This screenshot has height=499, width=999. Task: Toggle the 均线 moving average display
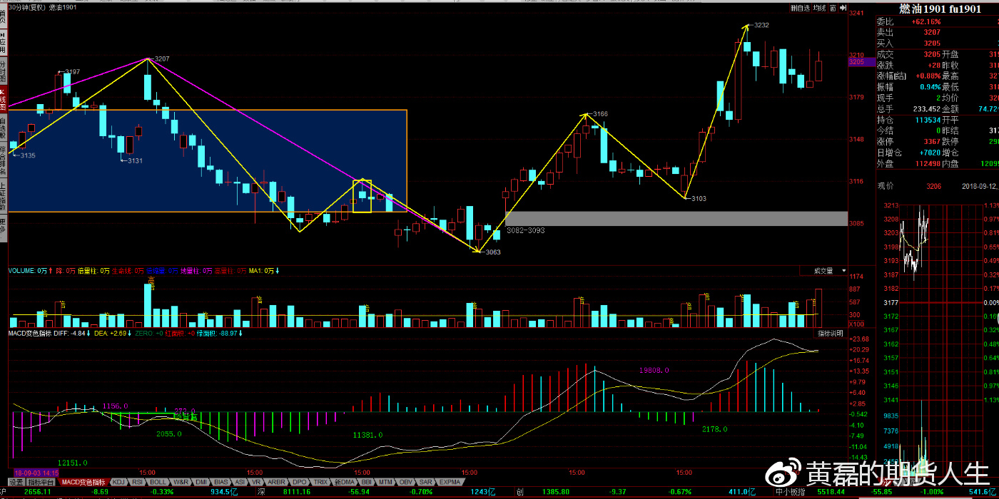coord(819,9)
